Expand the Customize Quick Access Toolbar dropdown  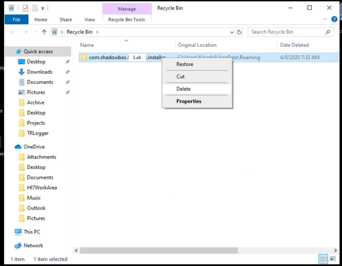click(x=43, y=8)
